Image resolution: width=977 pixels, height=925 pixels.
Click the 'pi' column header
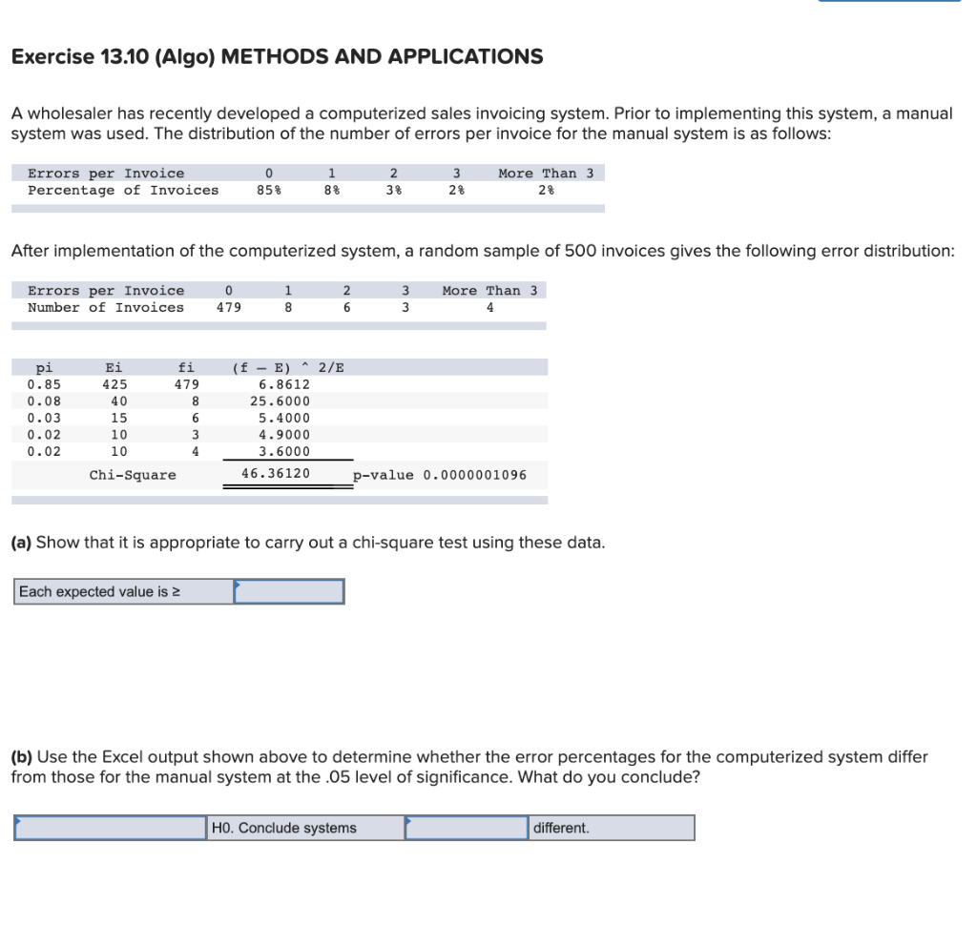[41, 367]
